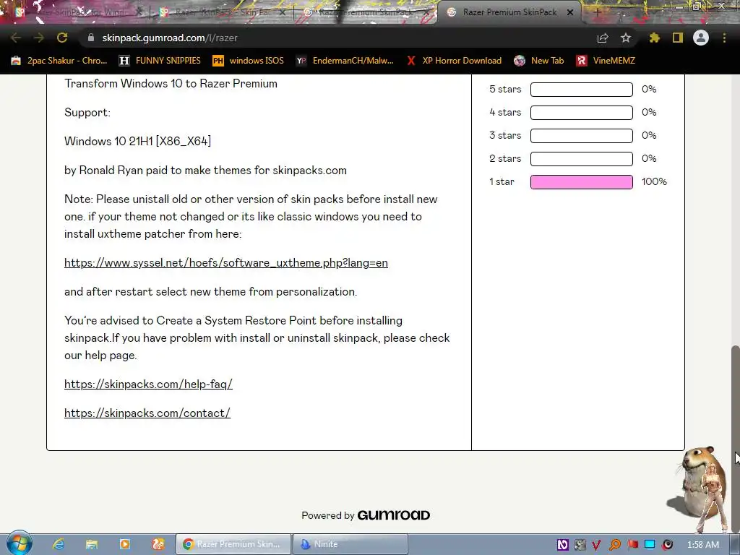Open New Tab bookmark

(539, 61)
